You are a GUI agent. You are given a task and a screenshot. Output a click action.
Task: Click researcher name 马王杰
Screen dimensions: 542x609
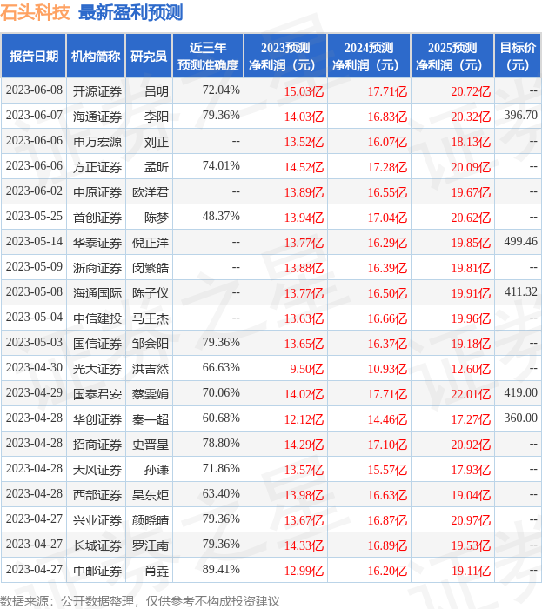pyautogui.click(x=151, y=318)
